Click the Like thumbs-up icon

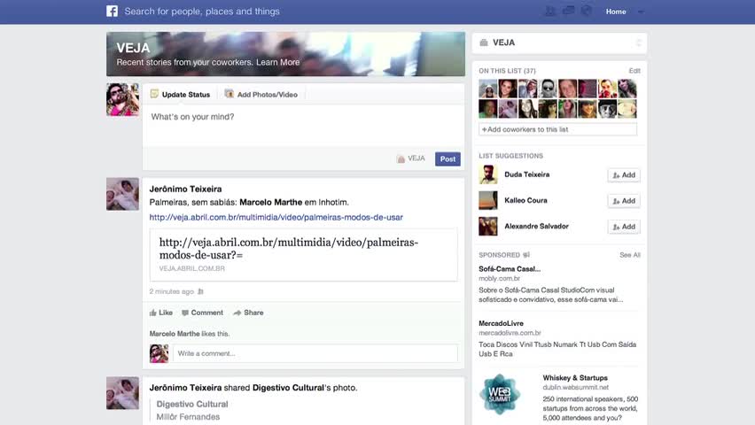[153, 313]
